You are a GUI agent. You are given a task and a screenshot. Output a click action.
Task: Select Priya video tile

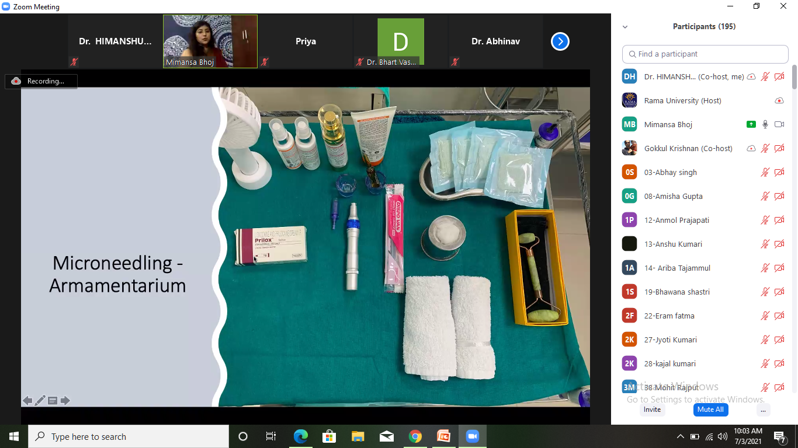click(306, 41)
